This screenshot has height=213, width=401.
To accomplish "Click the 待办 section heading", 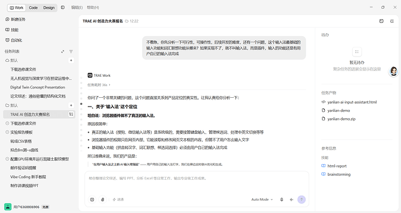I will [x=325, y=35].
